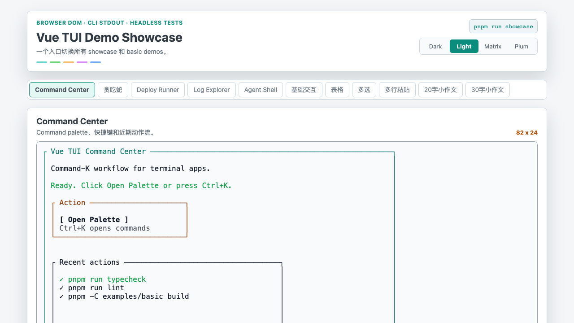The width and height of the screenshot is (574, 323).
Task: Click the pnpm run showcase code chip
Action: tap(503, 26)
